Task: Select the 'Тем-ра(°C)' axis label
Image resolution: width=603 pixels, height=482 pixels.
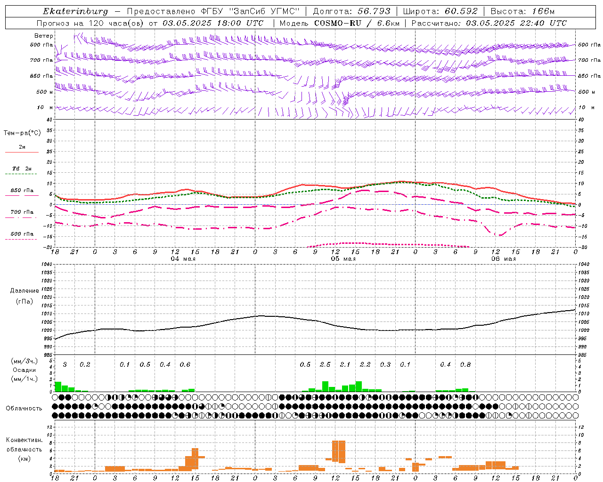Action: pyautogui.click(x=22, y=133)
